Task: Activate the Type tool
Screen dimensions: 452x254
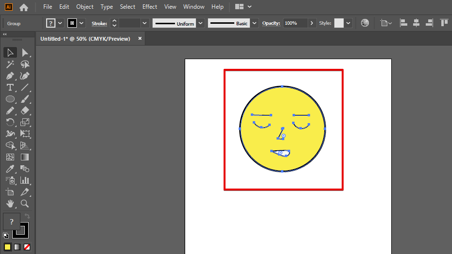Action: 10,87
